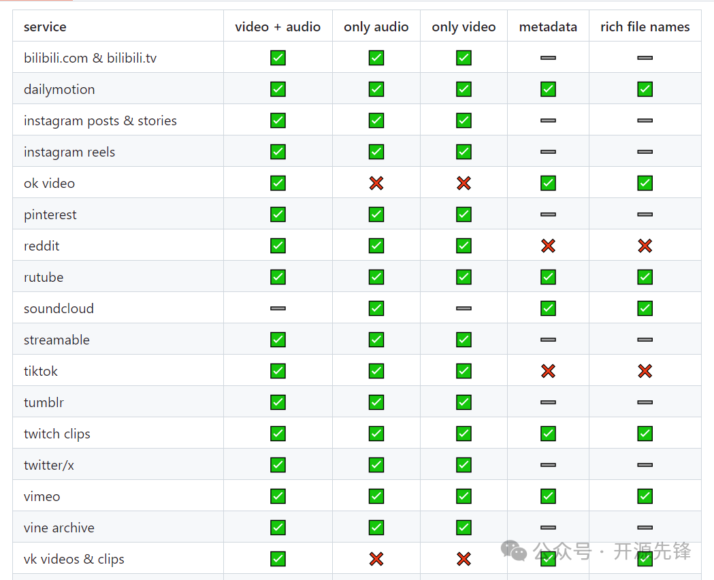Select the 'vimeo' service cell
Screen dimensions: 714x580
click(x=118, y=496)
